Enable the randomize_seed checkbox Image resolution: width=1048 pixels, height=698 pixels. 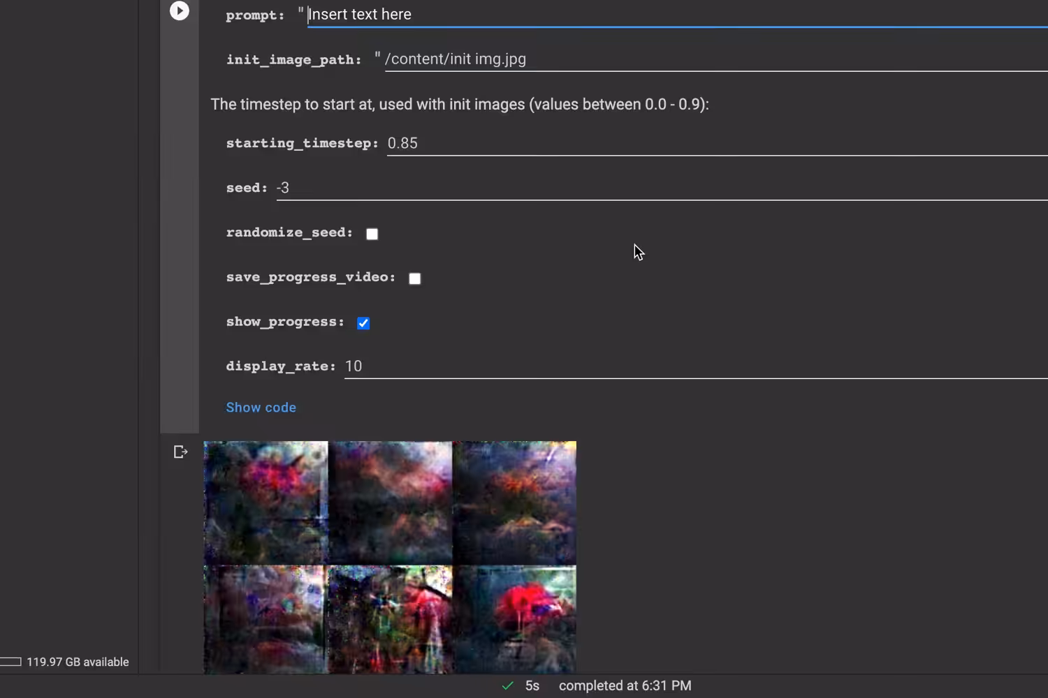(372, 234)
